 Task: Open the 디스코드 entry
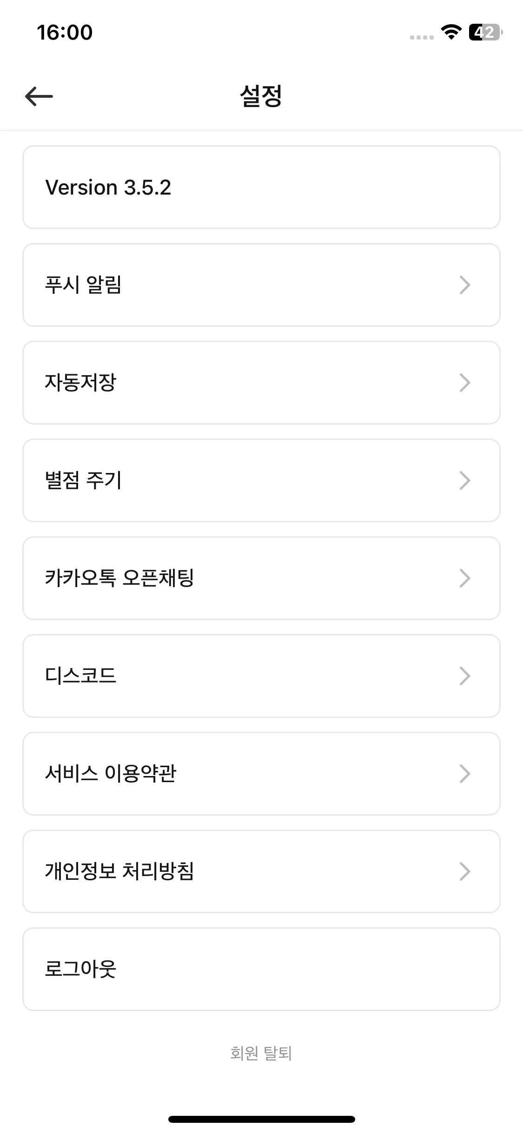click(261, 676)
